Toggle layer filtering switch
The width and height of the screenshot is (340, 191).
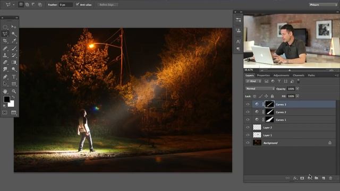tap(299, 81)
